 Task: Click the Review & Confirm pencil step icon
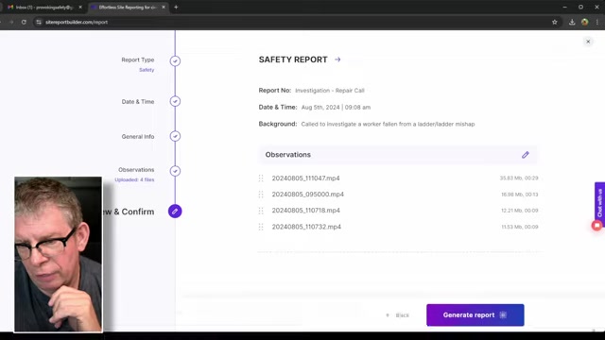tap(175, 212)
